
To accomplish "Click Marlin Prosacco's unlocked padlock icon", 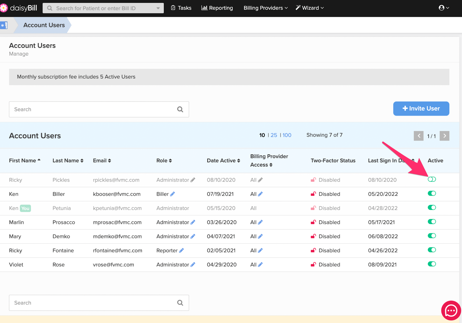I will pos(313,222).
